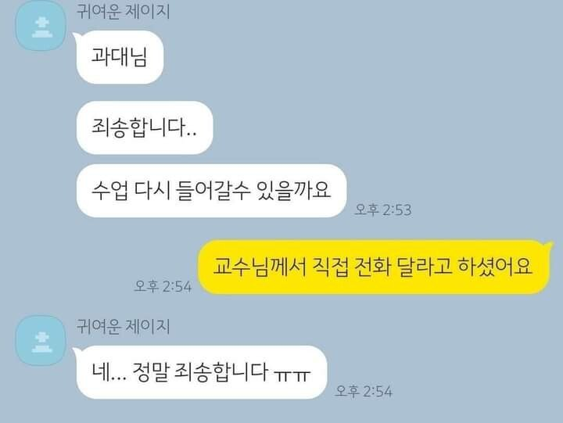Click the 오후 2:54 timestamp beside yellow bubble
563x423 pixels.
point(163,286)
